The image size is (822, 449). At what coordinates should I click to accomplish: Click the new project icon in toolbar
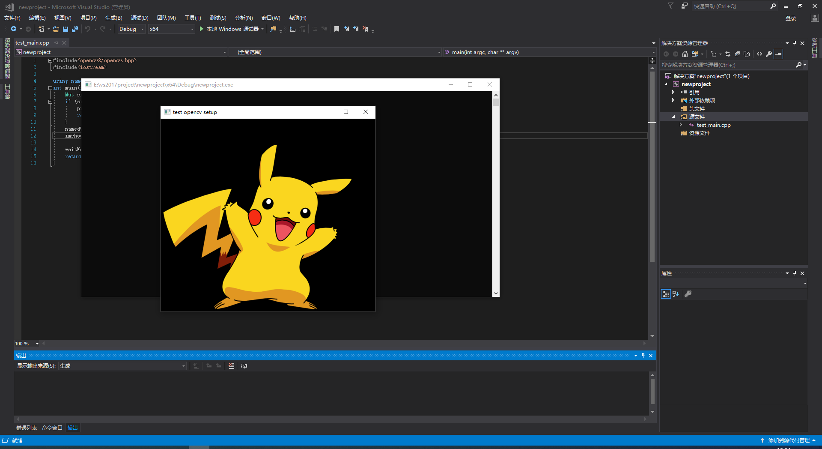(41, 29)
